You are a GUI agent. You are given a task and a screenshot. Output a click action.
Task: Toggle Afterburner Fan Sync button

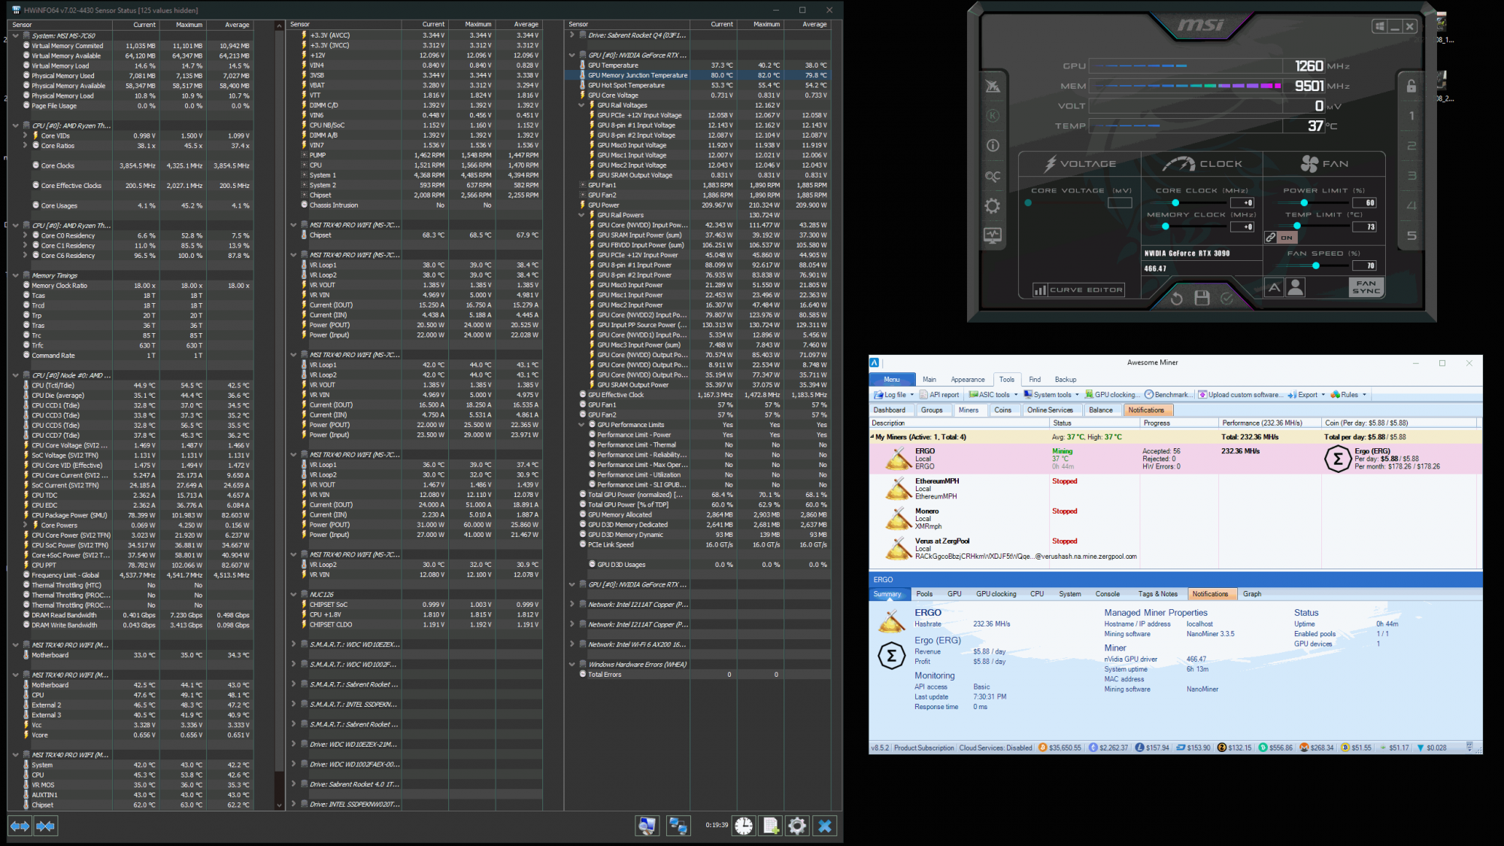click(1366, 287)
